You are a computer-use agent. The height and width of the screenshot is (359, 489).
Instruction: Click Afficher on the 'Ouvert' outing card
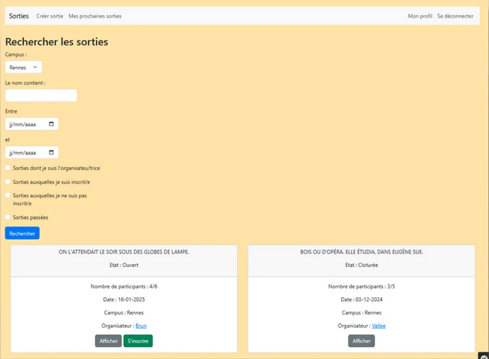[x=108, y=341]
